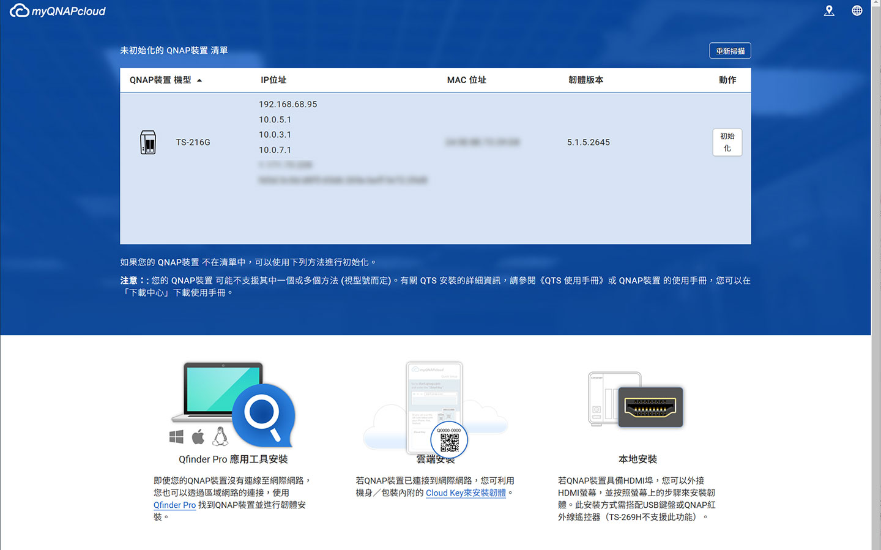This screenshot has width=881, height=550.
Task: Open the Cloud Key來安裝韌體 link
Action: [466, 493]
